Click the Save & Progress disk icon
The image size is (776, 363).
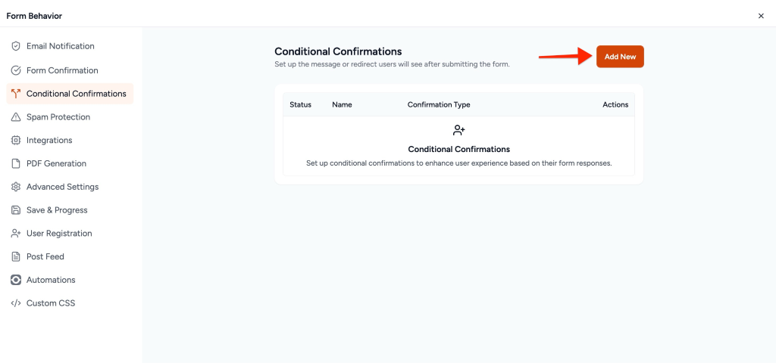(x=16, y=210)
